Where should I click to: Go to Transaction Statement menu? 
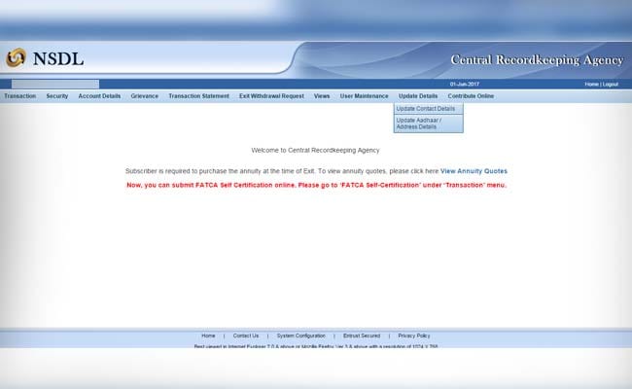click(198, 96)
